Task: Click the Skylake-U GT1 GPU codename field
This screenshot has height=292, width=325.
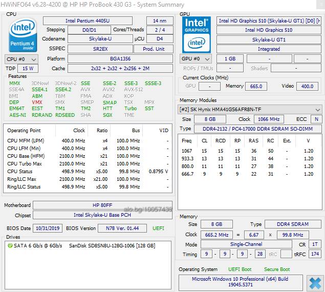Action: point(269,39)
